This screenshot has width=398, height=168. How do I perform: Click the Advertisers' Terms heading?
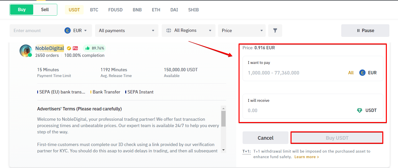point(79,109)
